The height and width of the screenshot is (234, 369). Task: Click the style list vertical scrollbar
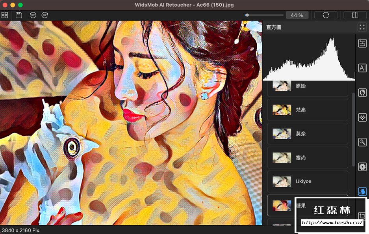(x=353, y=130)
